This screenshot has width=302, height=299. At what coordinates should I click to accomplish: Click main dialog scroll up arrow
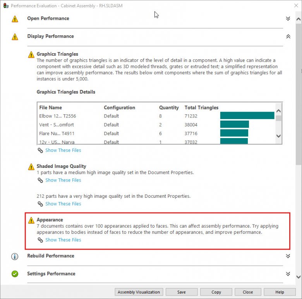[x=299, y=19]
